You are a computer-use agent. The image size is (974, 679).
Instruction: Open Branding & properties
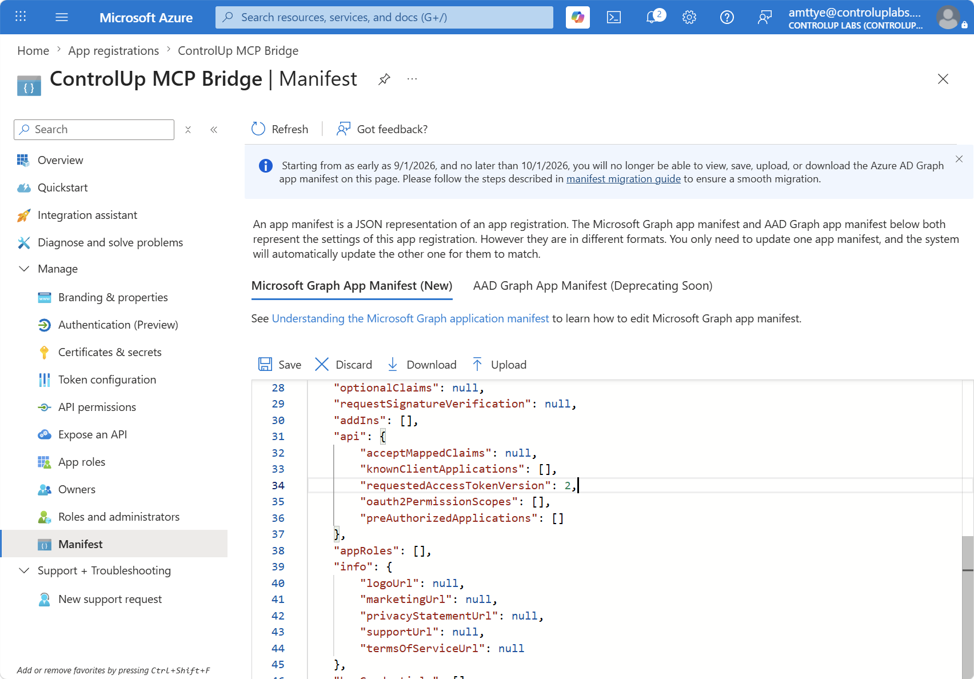pyautogui.click(x=114, y=297)
